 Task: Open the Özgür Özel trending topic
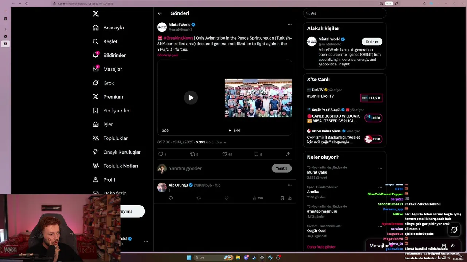[x=316, y=231]
